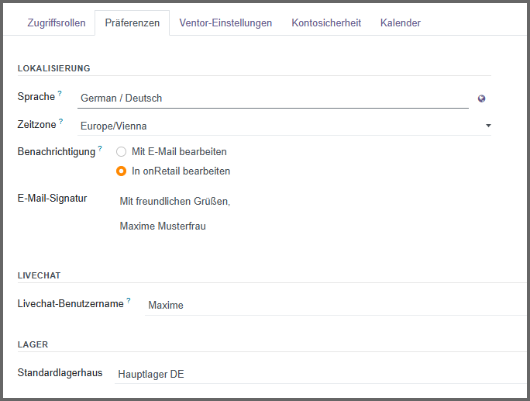This screenshot has width=530, height=401.
Task: Select the 'Mit E-Mail bearbeiten' radio button
Action: [121, 151]
